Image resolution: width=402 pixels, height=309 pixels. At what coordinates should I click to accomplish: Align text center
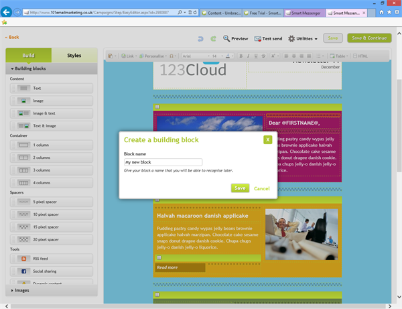[x=294, y=56]
